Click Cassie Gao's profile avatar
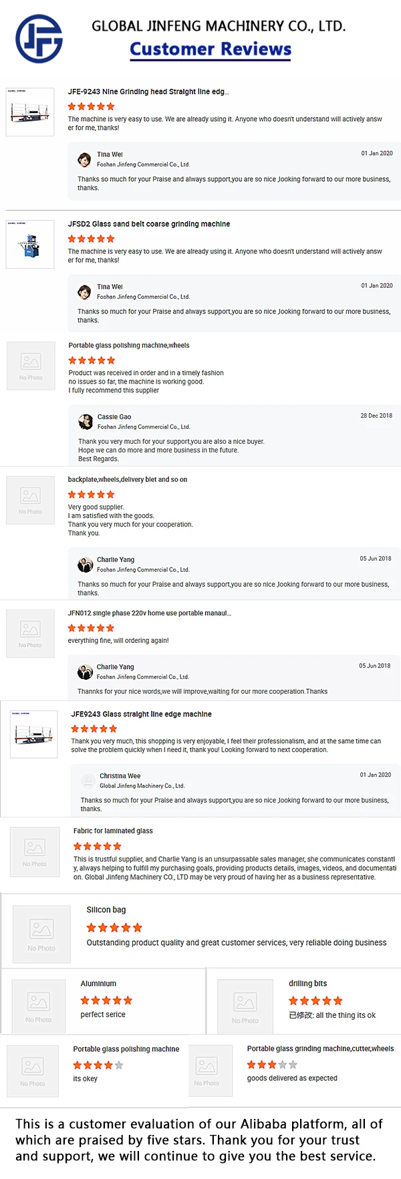Viewport: 401px width, 1179px height. pos(86,422)
